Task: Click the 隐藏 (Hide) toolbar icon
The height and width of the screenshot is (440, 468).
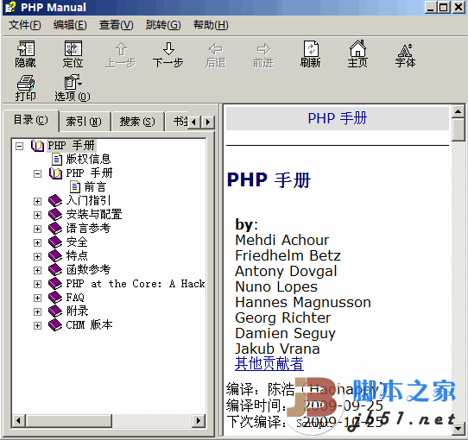Action: point(26,48)
